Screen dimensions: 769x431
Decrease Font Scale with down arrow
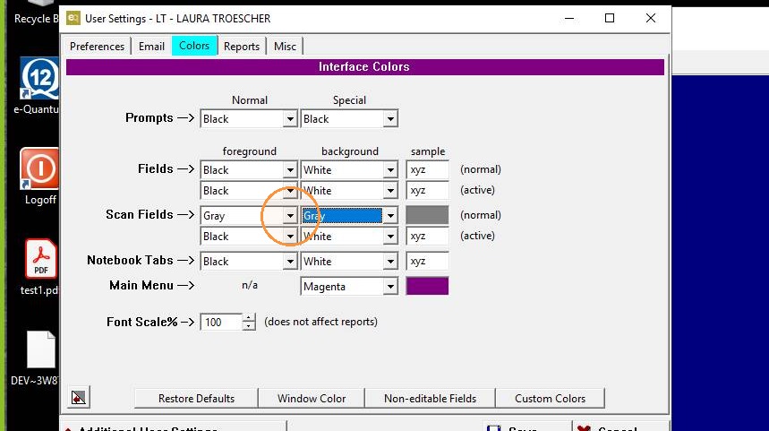point(249,326)
